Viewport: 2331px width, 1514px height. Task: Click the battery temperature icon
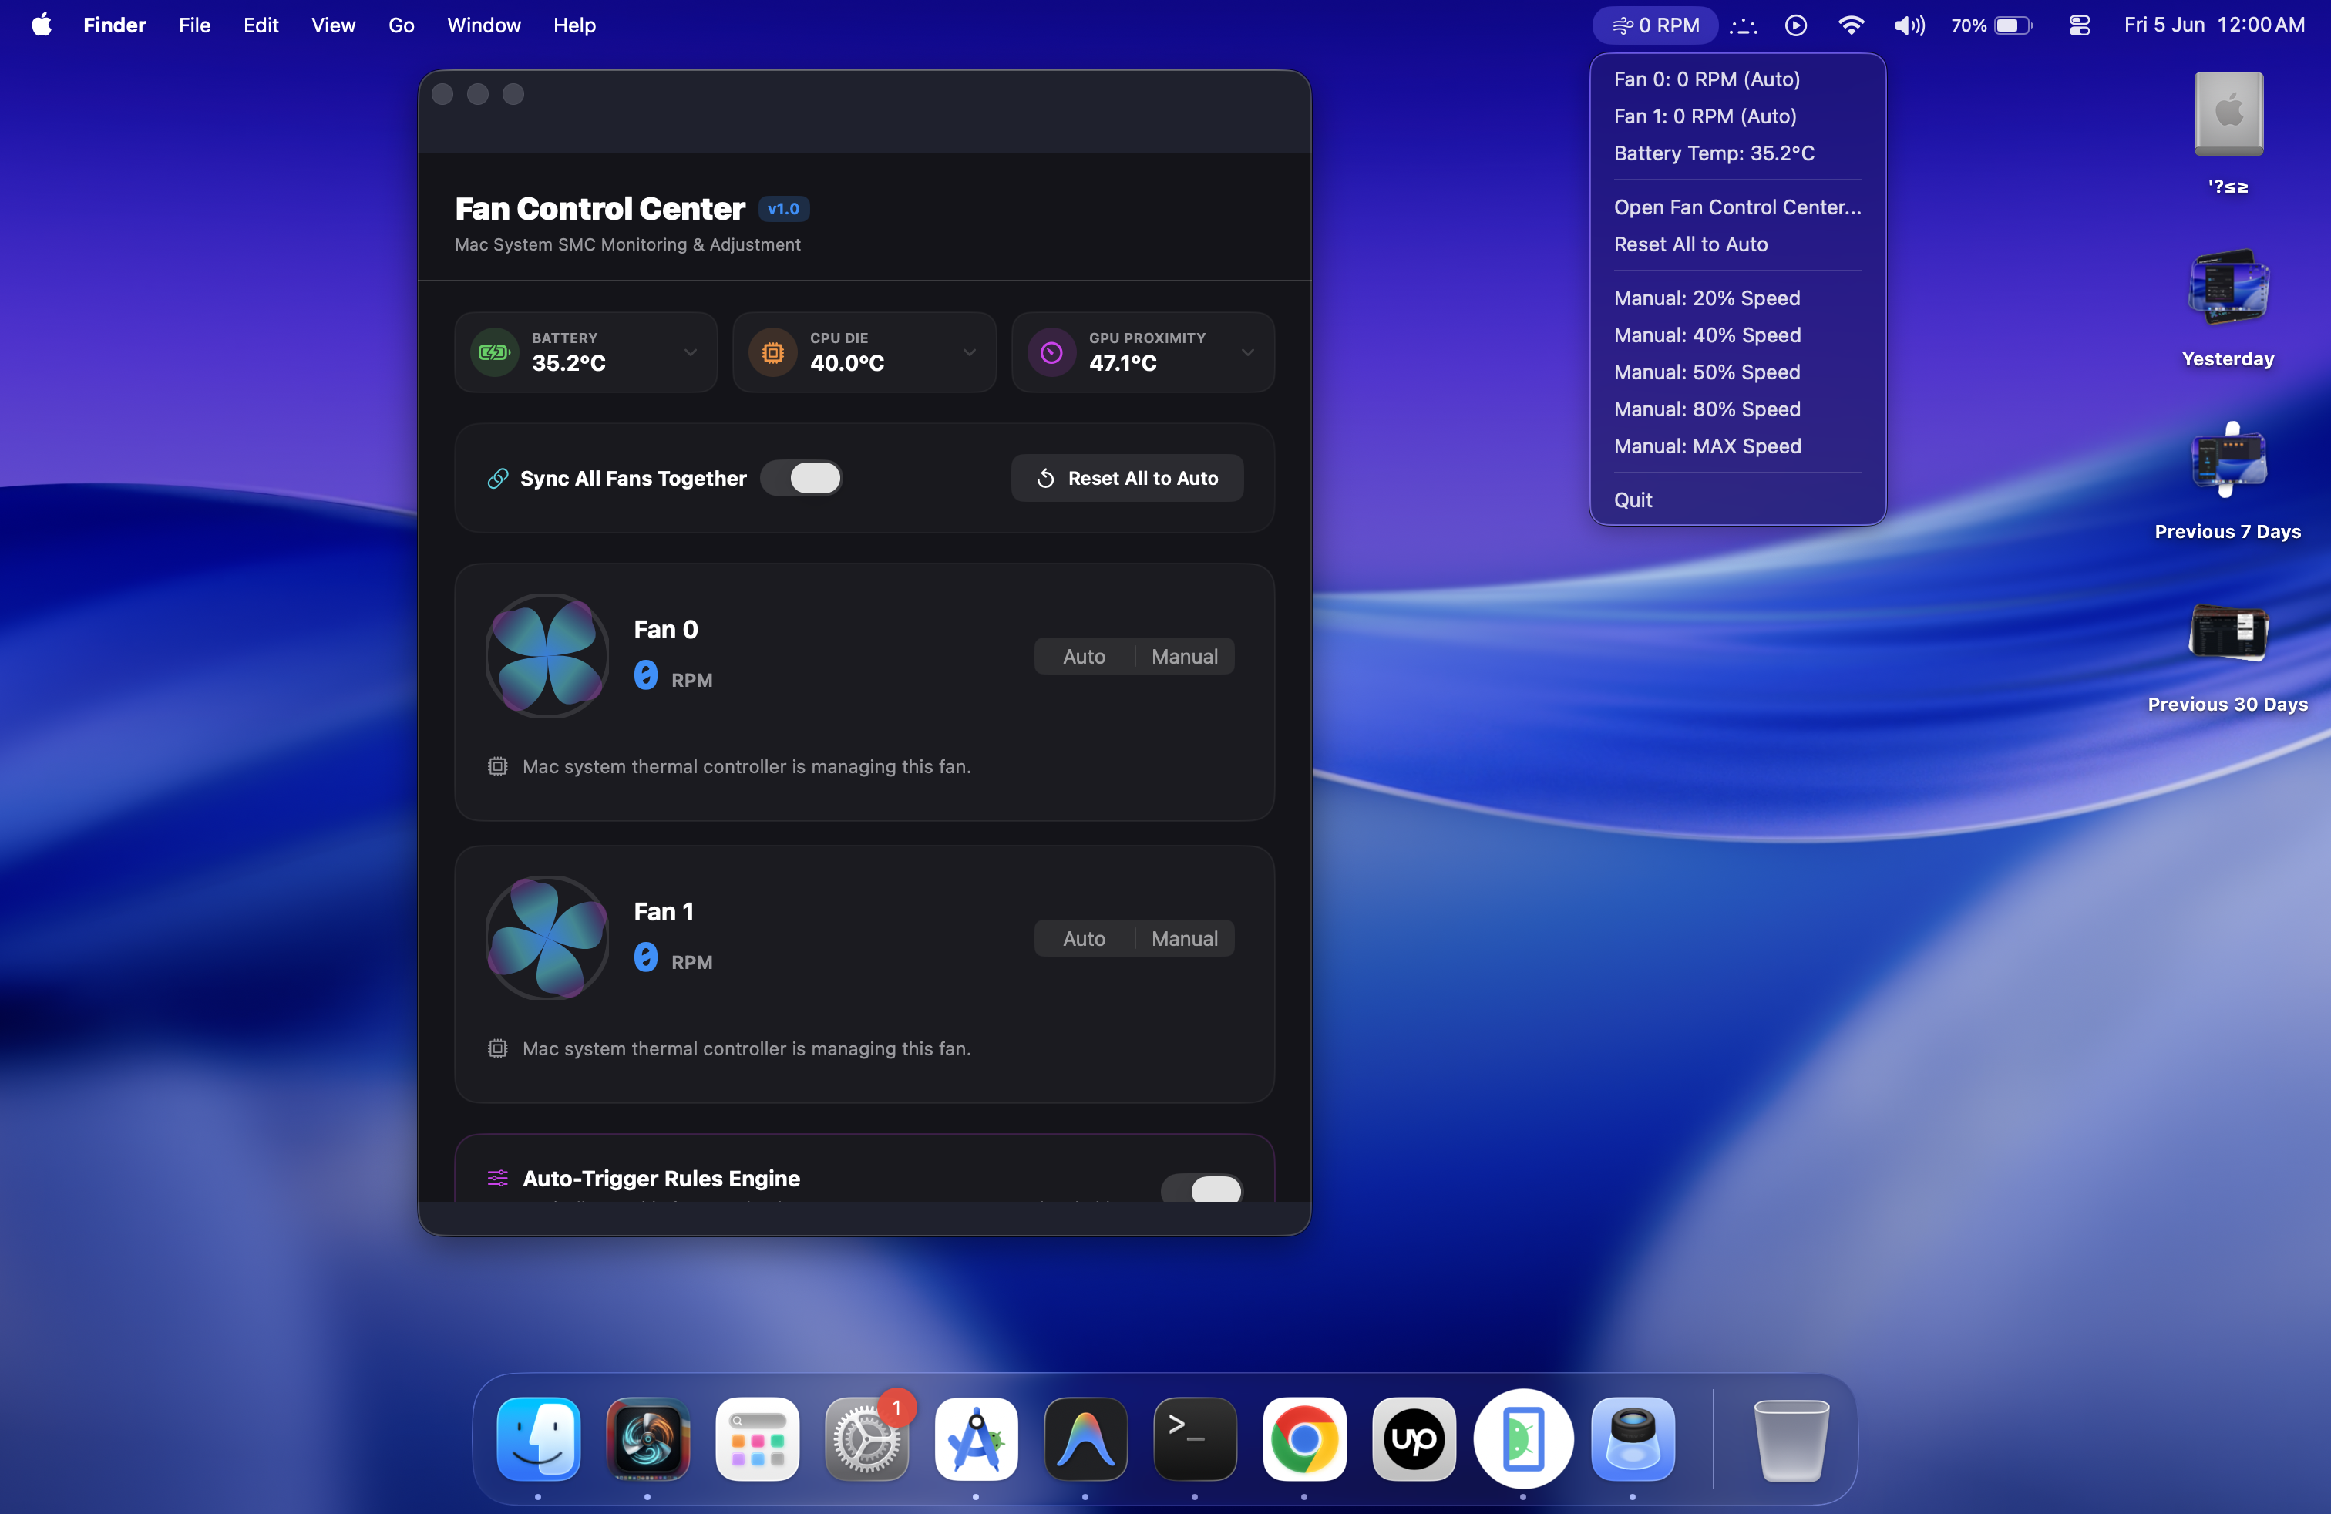[495, 352]
